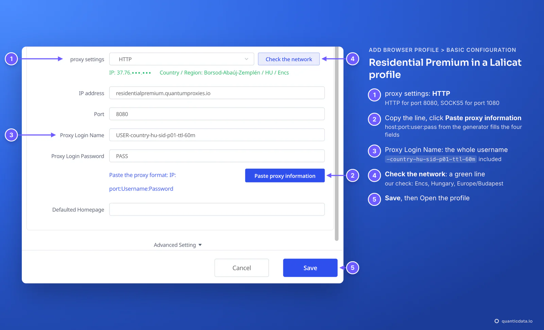Viewport: 544px width, 330px height.
Task: Expand the Advanced Setting section
Action: click(x=178, y=245)
